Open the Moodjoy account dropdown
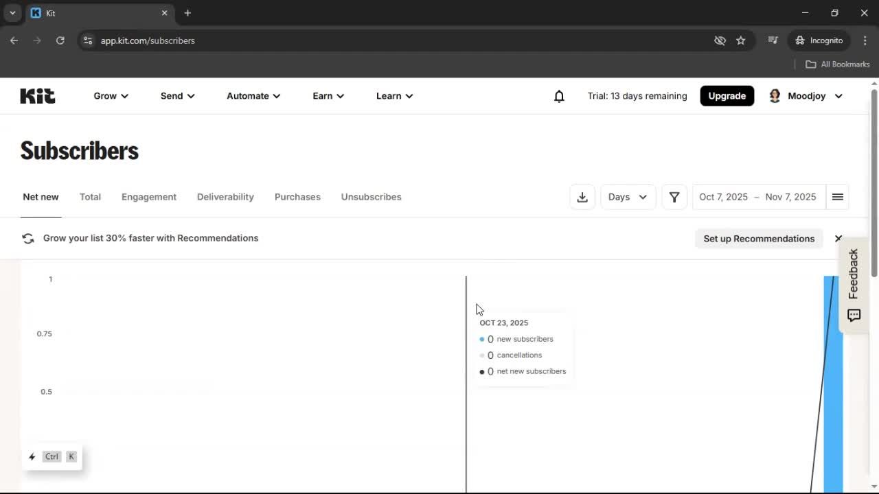Viewport: 879px width, 494px height. (x=806, y=96)
